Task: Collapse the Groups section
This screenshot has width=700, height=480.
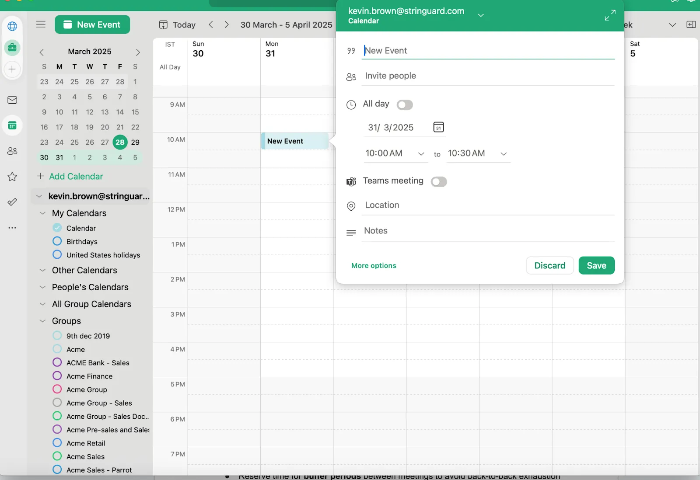Action: (x=42, y=321)
